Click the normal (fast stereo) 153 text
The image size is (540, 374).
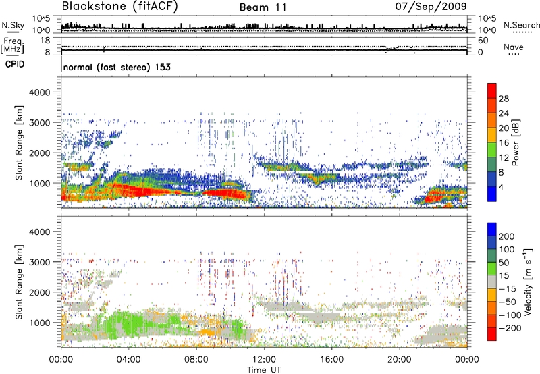[x=117, y=68]
